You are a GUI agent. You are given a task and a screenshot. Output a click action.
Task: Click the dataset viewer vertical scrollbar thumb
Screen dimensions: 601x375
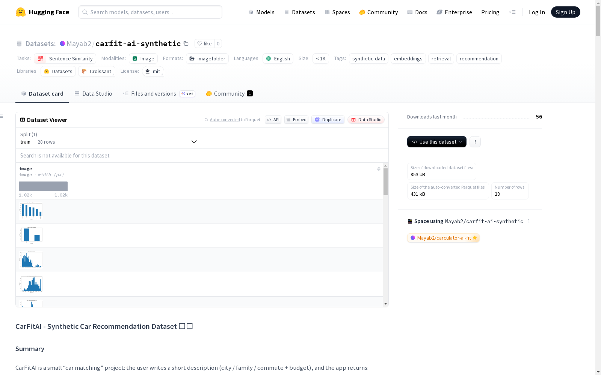tap(385, 181)
